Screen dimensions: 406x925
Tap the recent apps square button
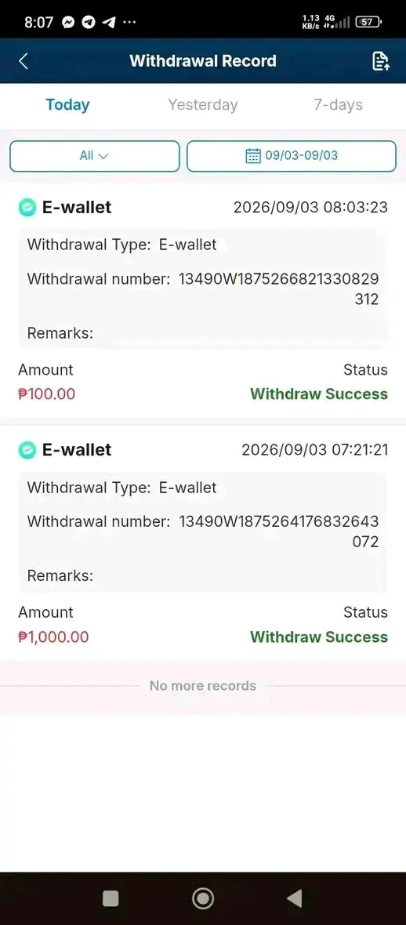coord(111,898)
